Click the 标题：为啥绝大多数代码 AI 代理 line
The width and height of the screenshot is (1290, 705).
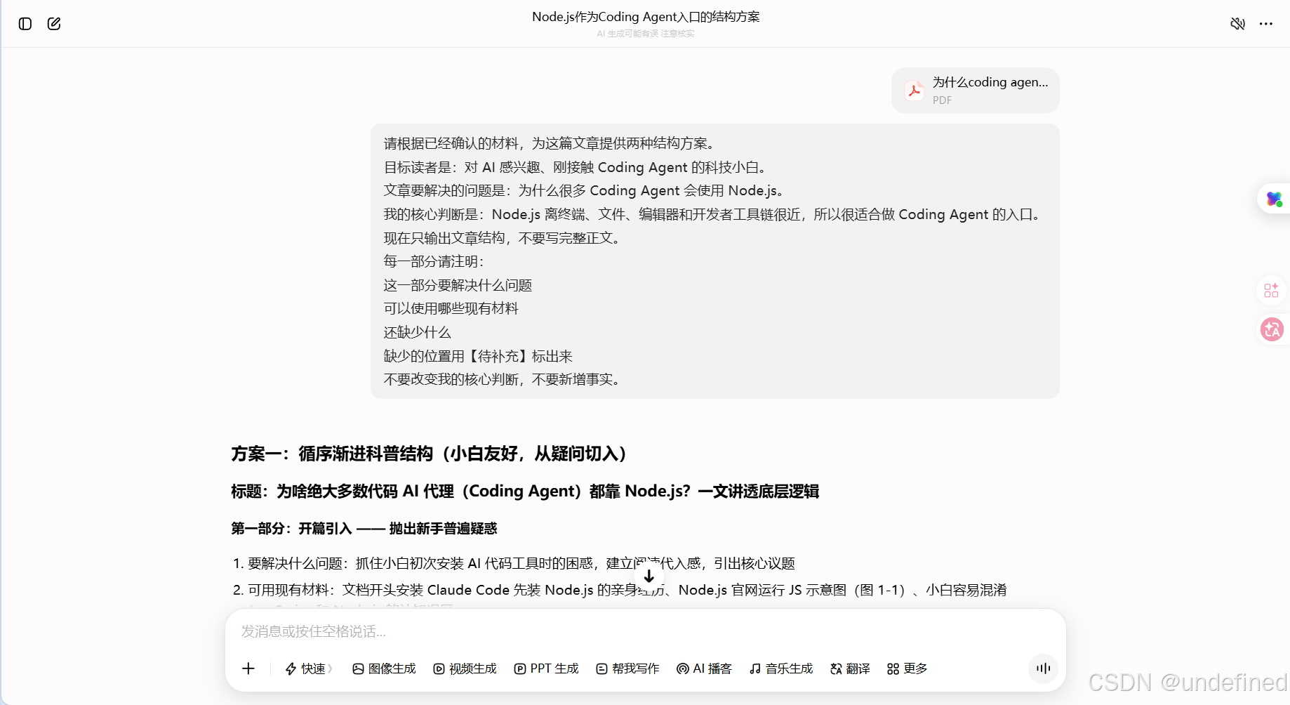click(525, 491)
